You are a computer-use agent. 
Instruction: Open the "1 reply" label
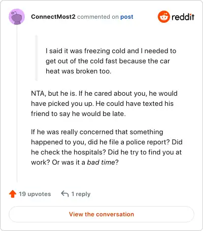coord(81,194)
